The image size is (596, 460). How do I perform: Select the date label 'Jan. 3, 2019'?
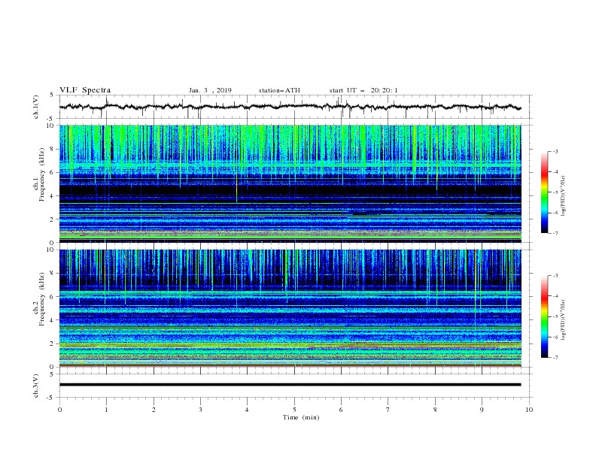coord(210,90)
